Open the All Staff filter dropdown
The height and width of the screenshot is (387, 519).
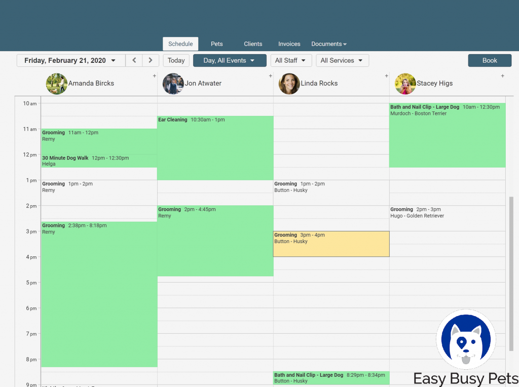pos(290,60)
